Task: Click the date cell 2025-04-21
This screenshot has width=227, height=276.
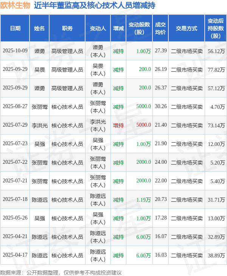Action: pyautogui.click(x=15, y=237)
